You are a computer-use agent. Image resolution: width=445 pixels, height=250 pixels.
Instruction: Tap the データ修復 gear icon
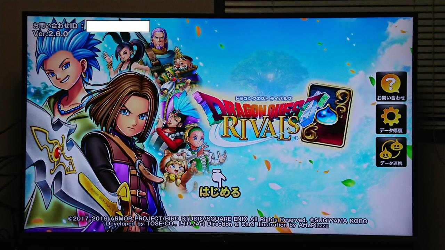pyautogui.click(x=391, y=119)
